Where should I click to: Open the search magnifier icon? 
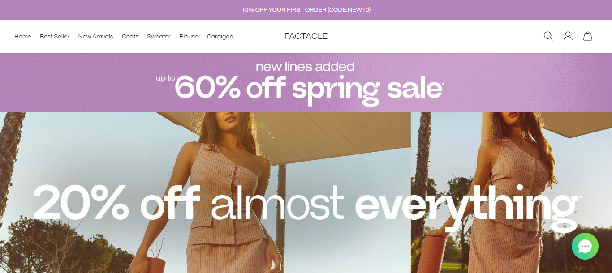(x=548, y=36)
